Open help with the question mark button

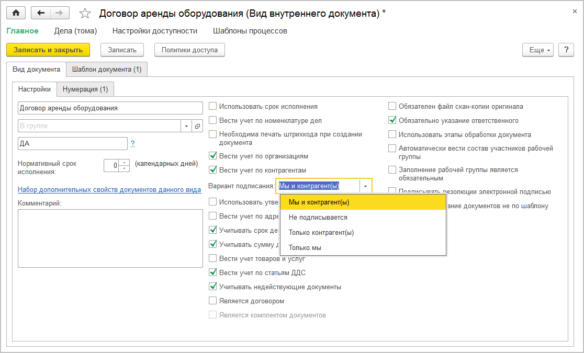pos(566,50)
